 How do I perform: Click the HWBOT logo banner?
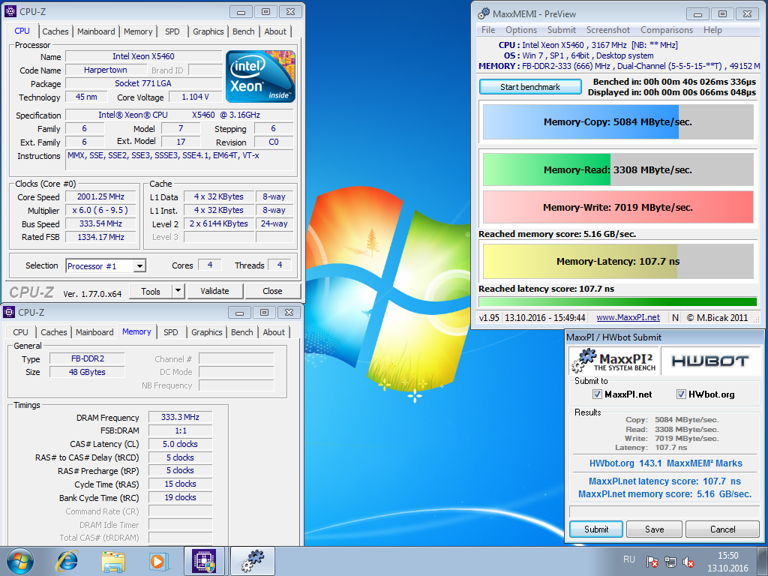click(710, 361)
